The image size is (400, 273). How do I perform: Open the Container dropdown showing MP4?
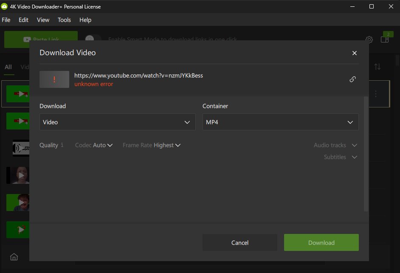[x=280, y=122]
